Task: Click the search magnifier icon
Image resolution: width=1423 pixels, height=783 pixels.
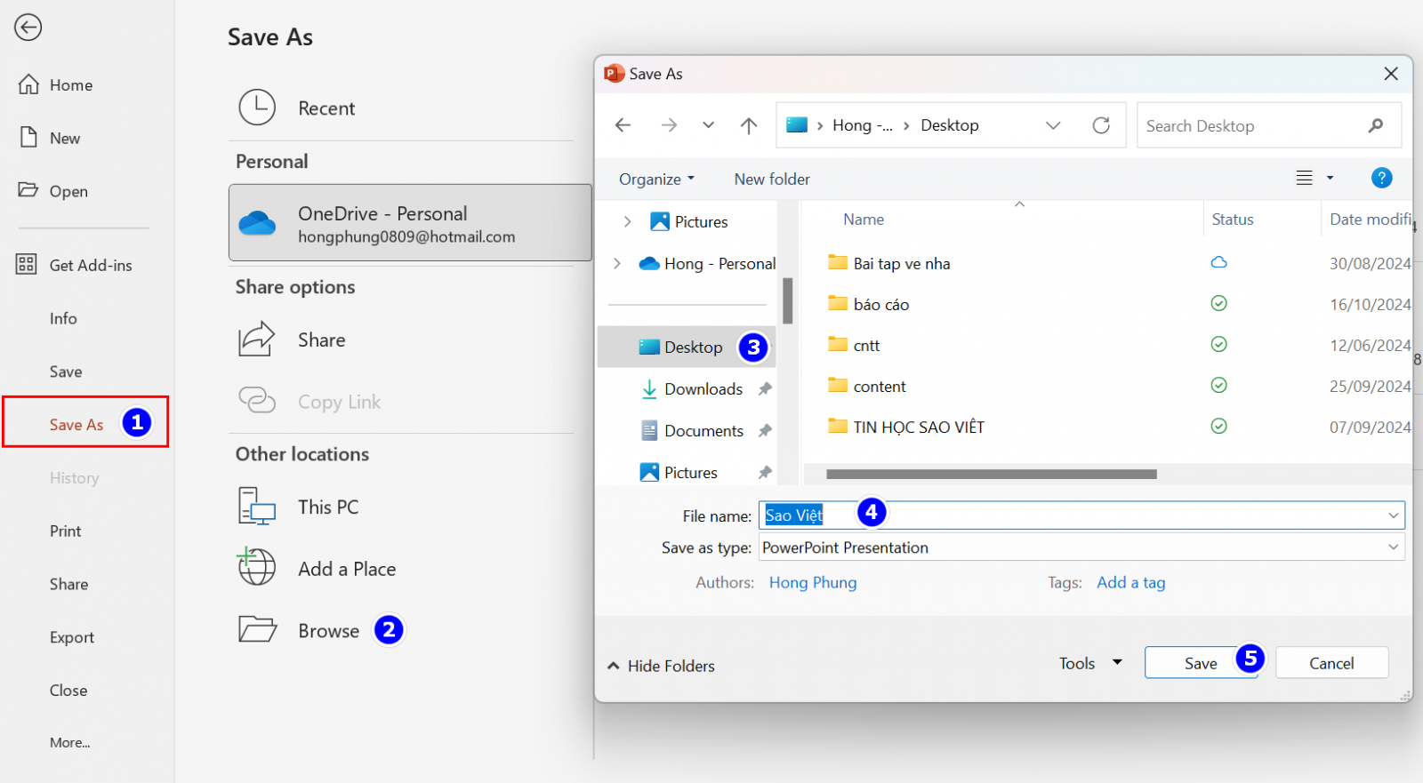Action: coord(1376,126)
